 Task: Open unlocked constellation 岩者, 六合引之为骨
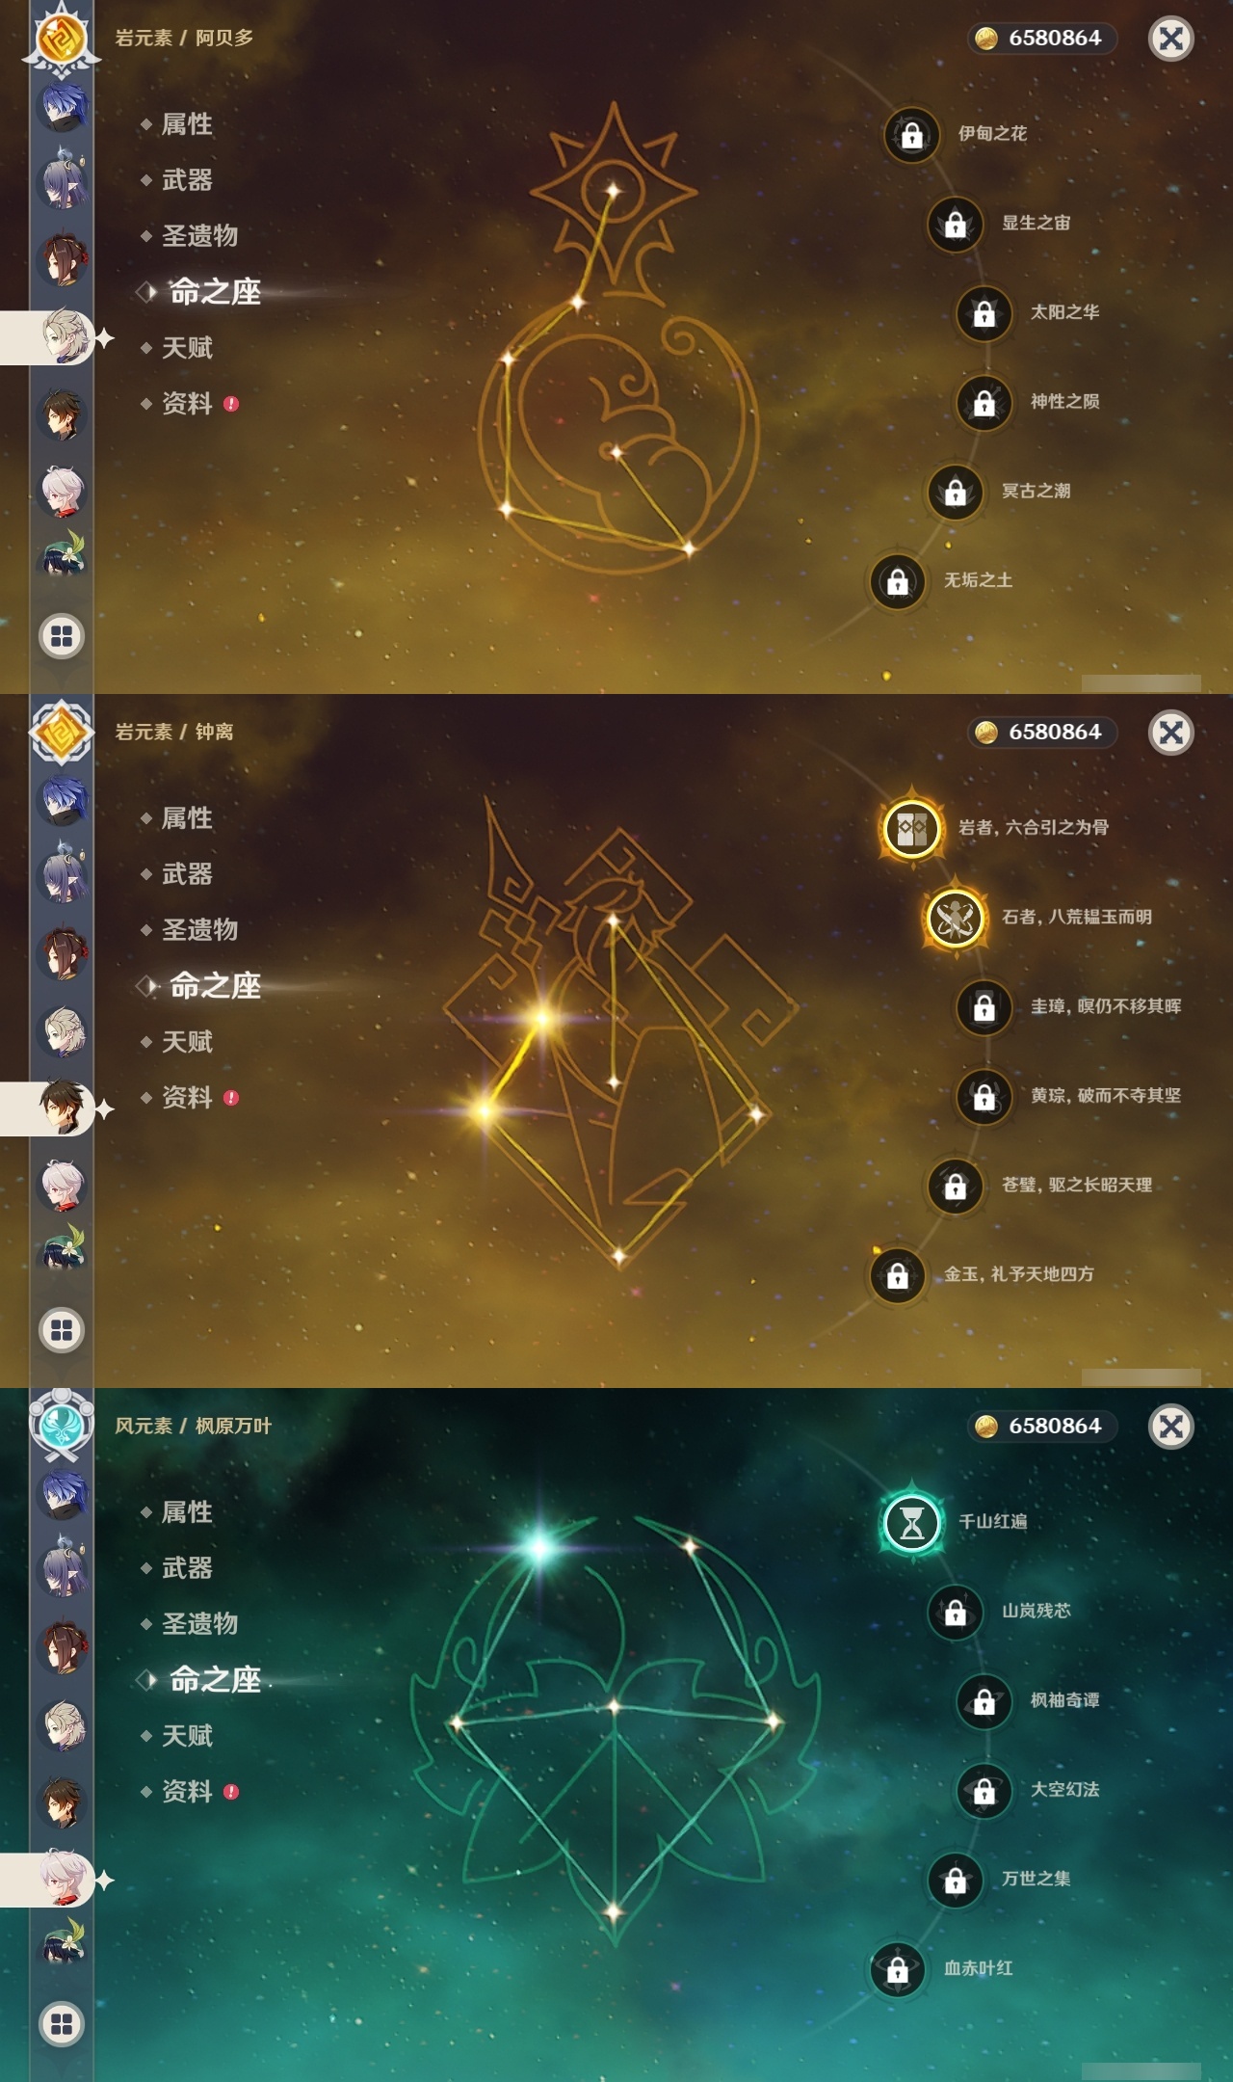coord(911,828)
